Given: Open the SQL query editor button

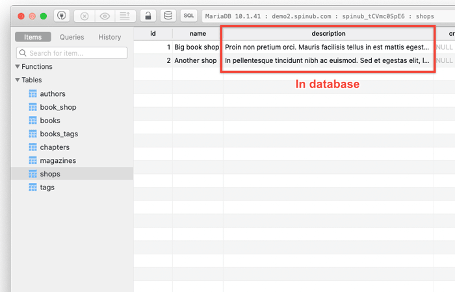Looking at the screenshot, I should [x=189, y=16].
